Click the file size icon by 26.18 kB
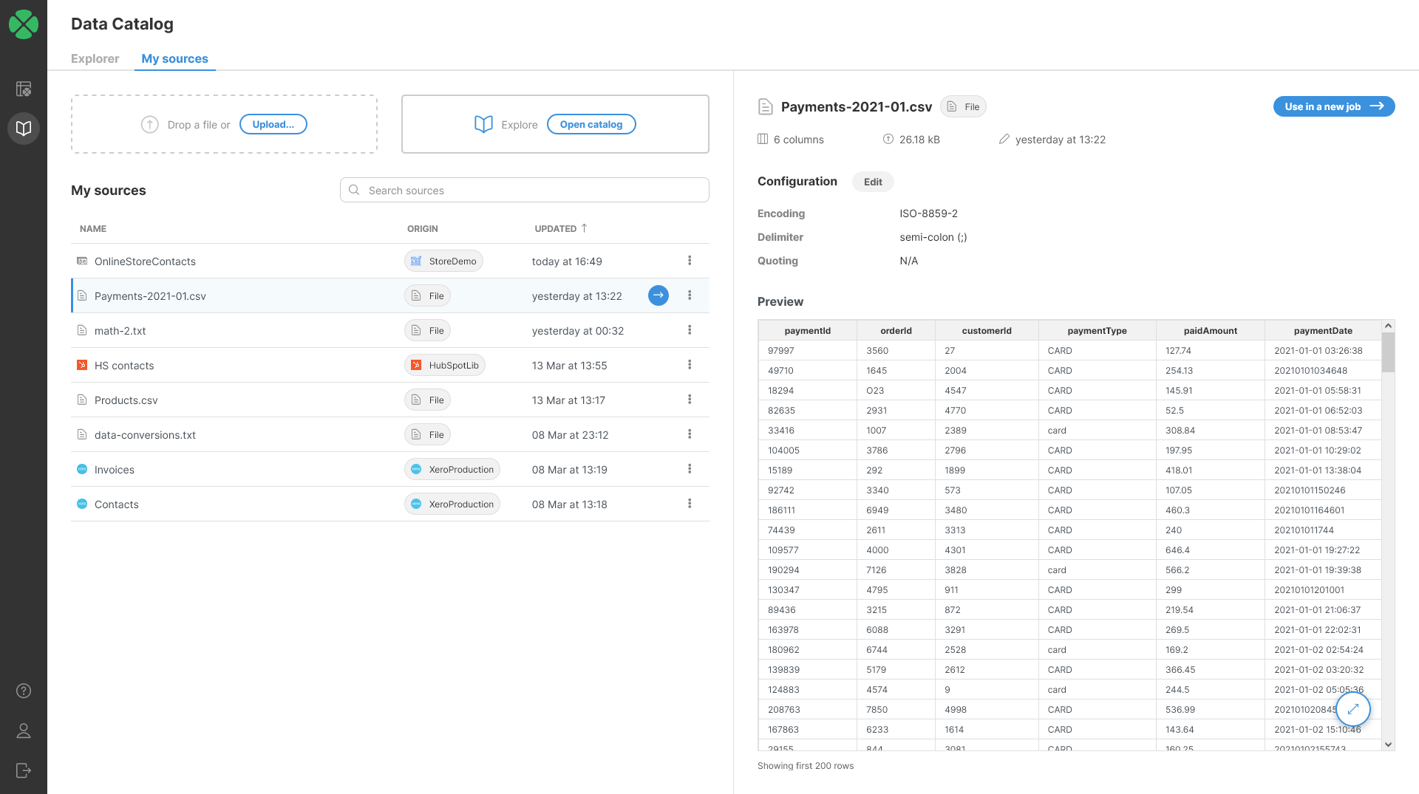Viewport: 1419px width, 794px height. [x=888, y=139]
